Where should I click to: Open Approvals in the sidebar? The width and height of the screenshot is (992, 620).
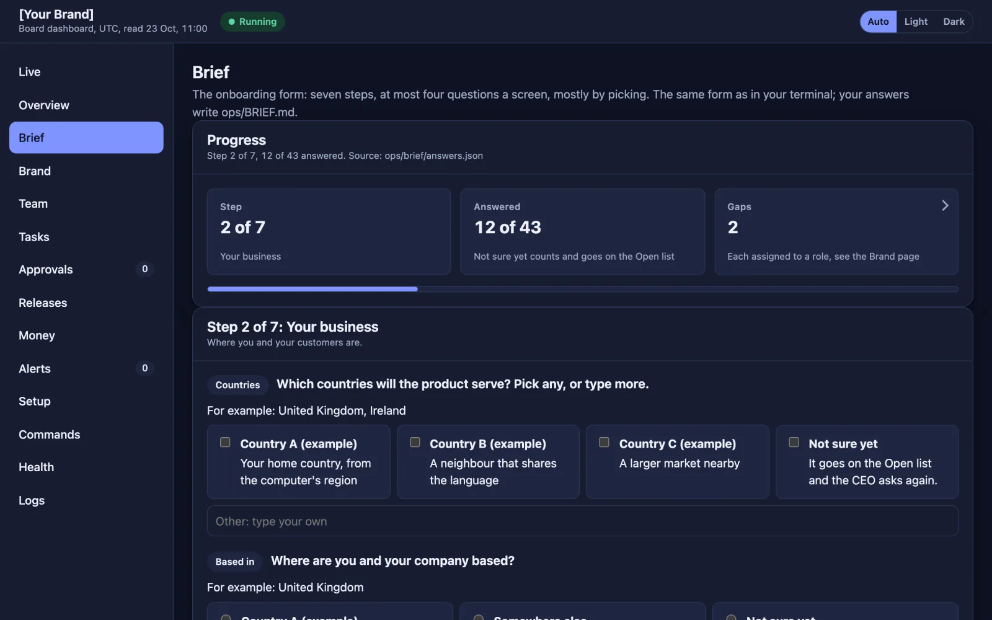[86, 270]
